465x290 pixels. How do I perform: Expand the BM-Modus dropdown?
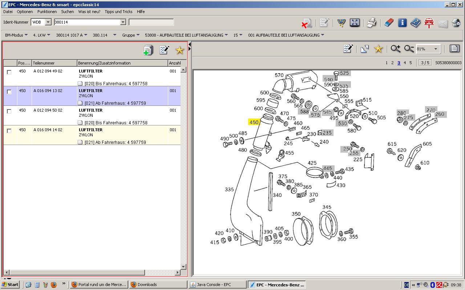click(26, 35)
